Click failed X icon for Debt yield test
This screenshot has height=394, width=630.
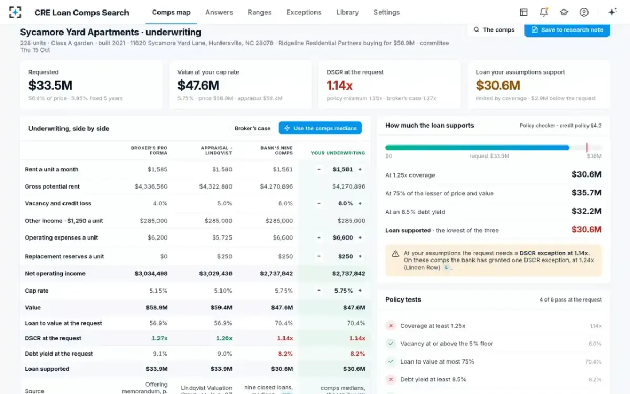click(391, 379)
